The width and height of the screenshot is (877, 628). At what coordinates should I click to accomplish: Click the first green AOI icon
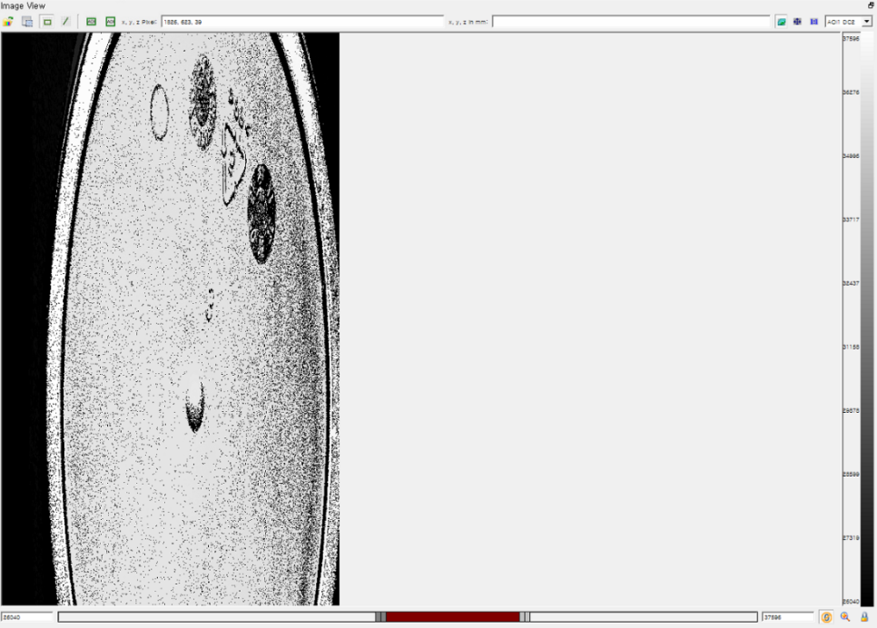[91, 21]
